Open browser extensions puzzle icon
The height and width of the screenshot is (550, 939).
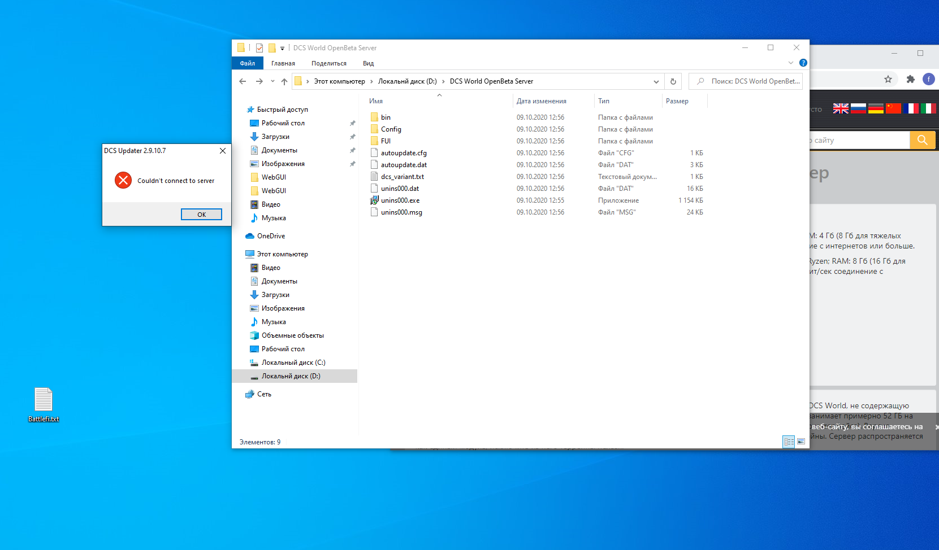[910, 79]
